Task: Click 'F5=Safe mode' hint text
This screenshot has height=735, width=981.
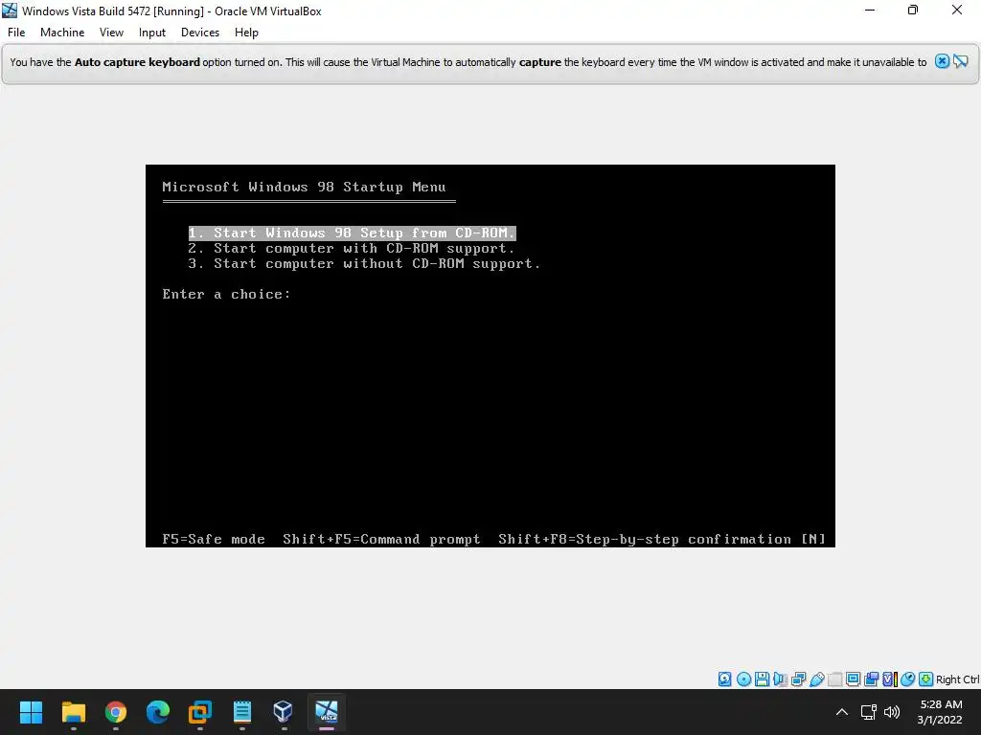Action: click(214, 539)
